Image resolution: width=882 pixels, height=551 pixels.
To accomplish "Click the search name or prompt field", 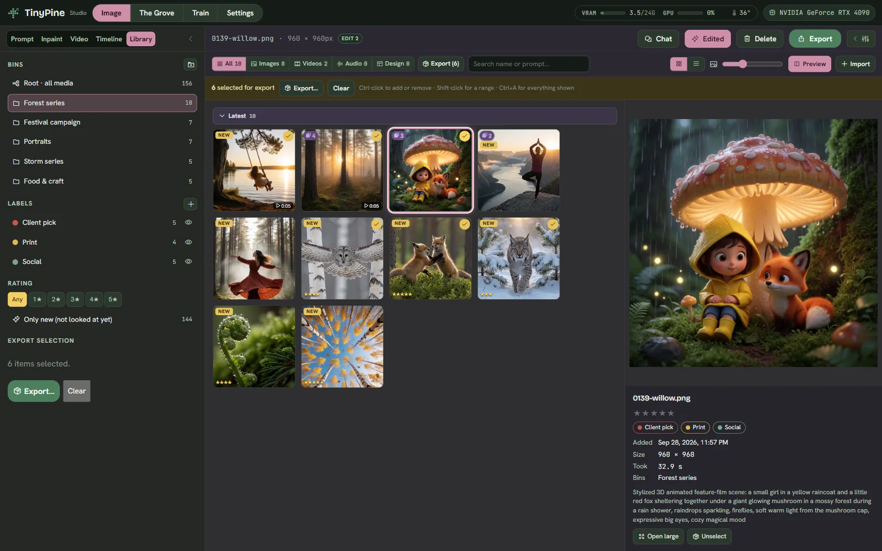I will click(x=528, y=64).
